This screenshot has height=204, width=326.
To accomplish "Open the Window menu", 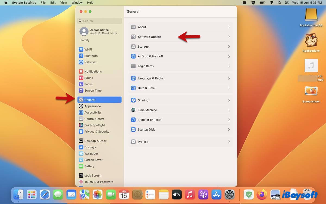I will (77, 3).
